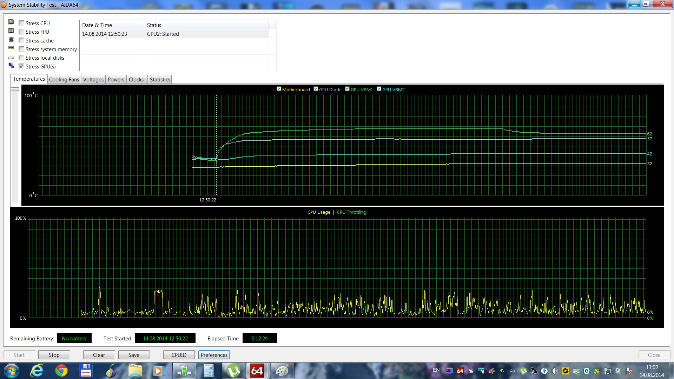Open the Preferences dialog button
The height and width of the screenshot is (379, 674).
coord(214,355)
